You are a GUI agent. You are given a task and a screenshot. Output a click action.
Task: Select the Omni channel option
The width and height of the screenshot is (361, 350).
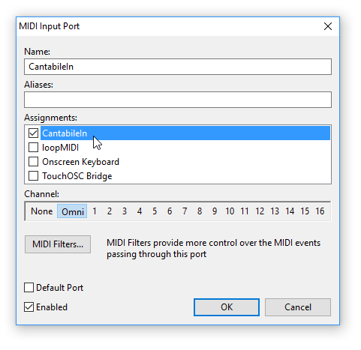coord(72,211)
